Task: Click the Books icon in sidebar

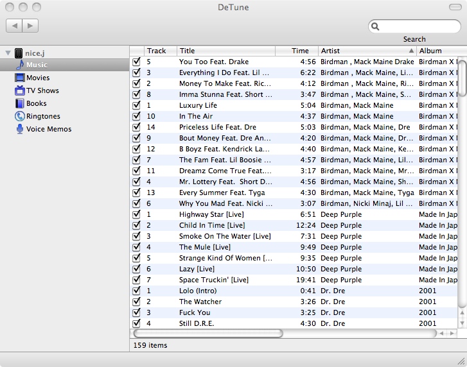Action: click(x=20, y=103)
